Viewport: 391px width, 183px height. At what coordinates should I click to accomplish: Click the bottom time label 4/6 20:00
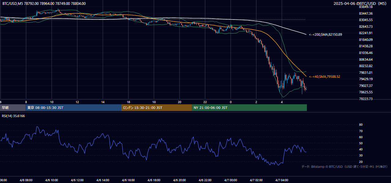[x=180, y=180]
